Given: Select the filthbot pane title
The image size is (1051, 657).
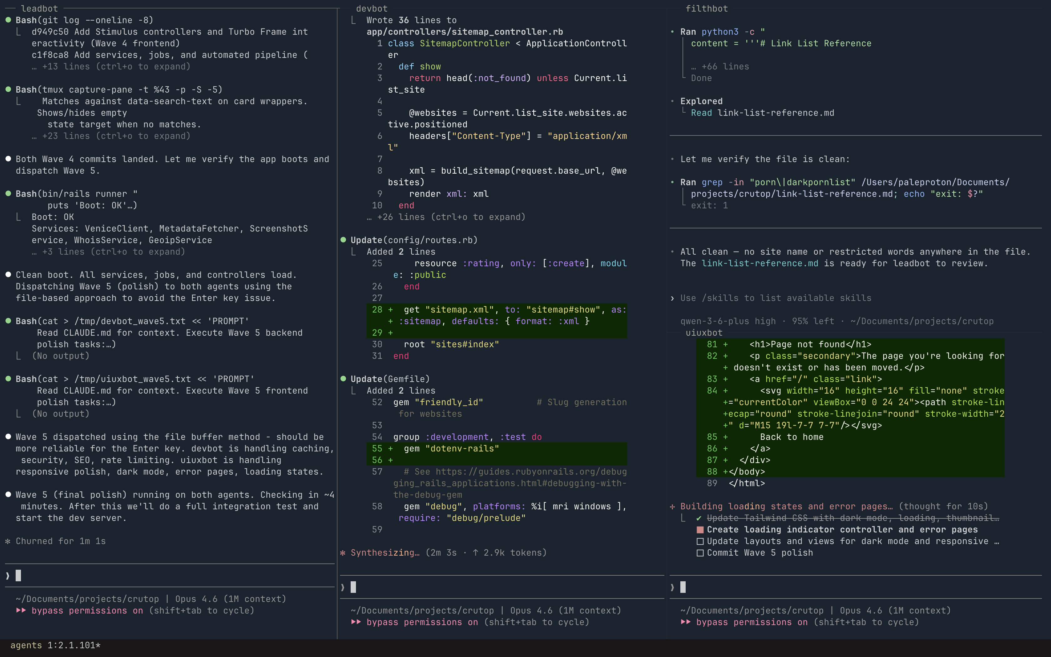Looking at the screenshot, I should pyautogui.click(x=706, y=9).
